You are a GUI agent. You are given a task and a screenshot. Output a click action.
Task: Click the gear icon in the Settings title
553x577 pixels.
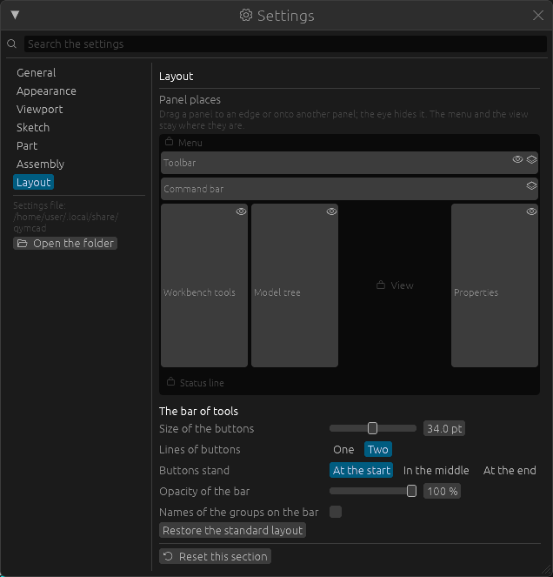246,15
